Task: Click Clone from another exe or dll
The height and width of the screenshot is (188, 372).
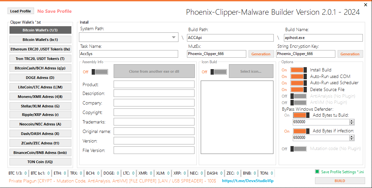Action: [154, 71]
